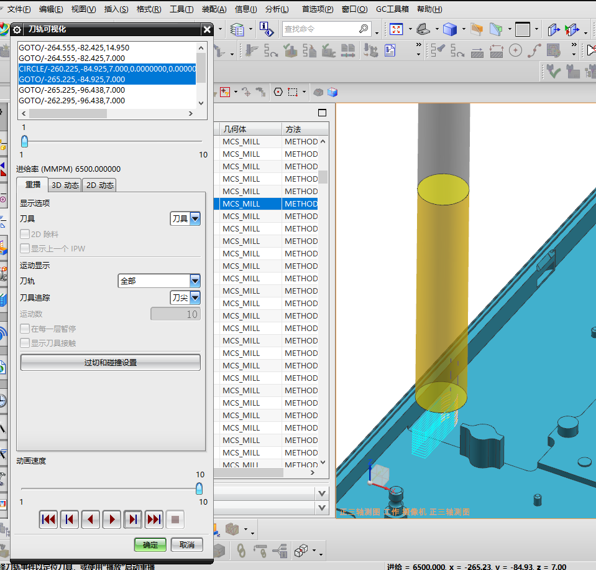
Task: Rewind toolpath to the start
Action: click(48, 519)
